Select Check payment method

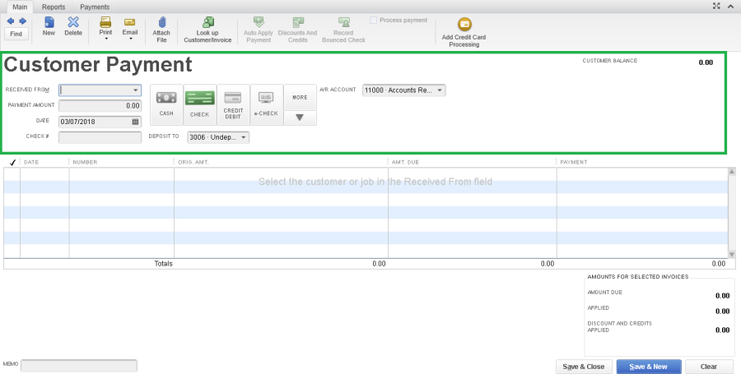click(x=200, y=104)
